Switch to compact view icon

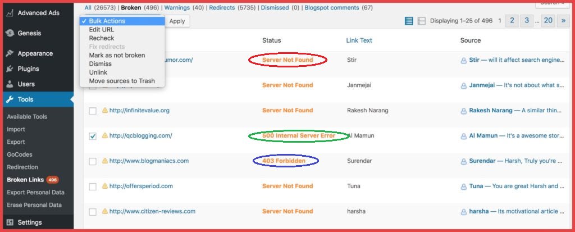tap(422, 21)
